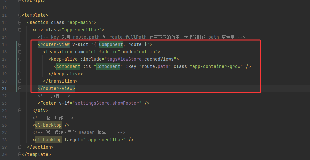Click line number 28 in the gutter
The width and height of the screenshot is (310, 160).
(4, 140)
